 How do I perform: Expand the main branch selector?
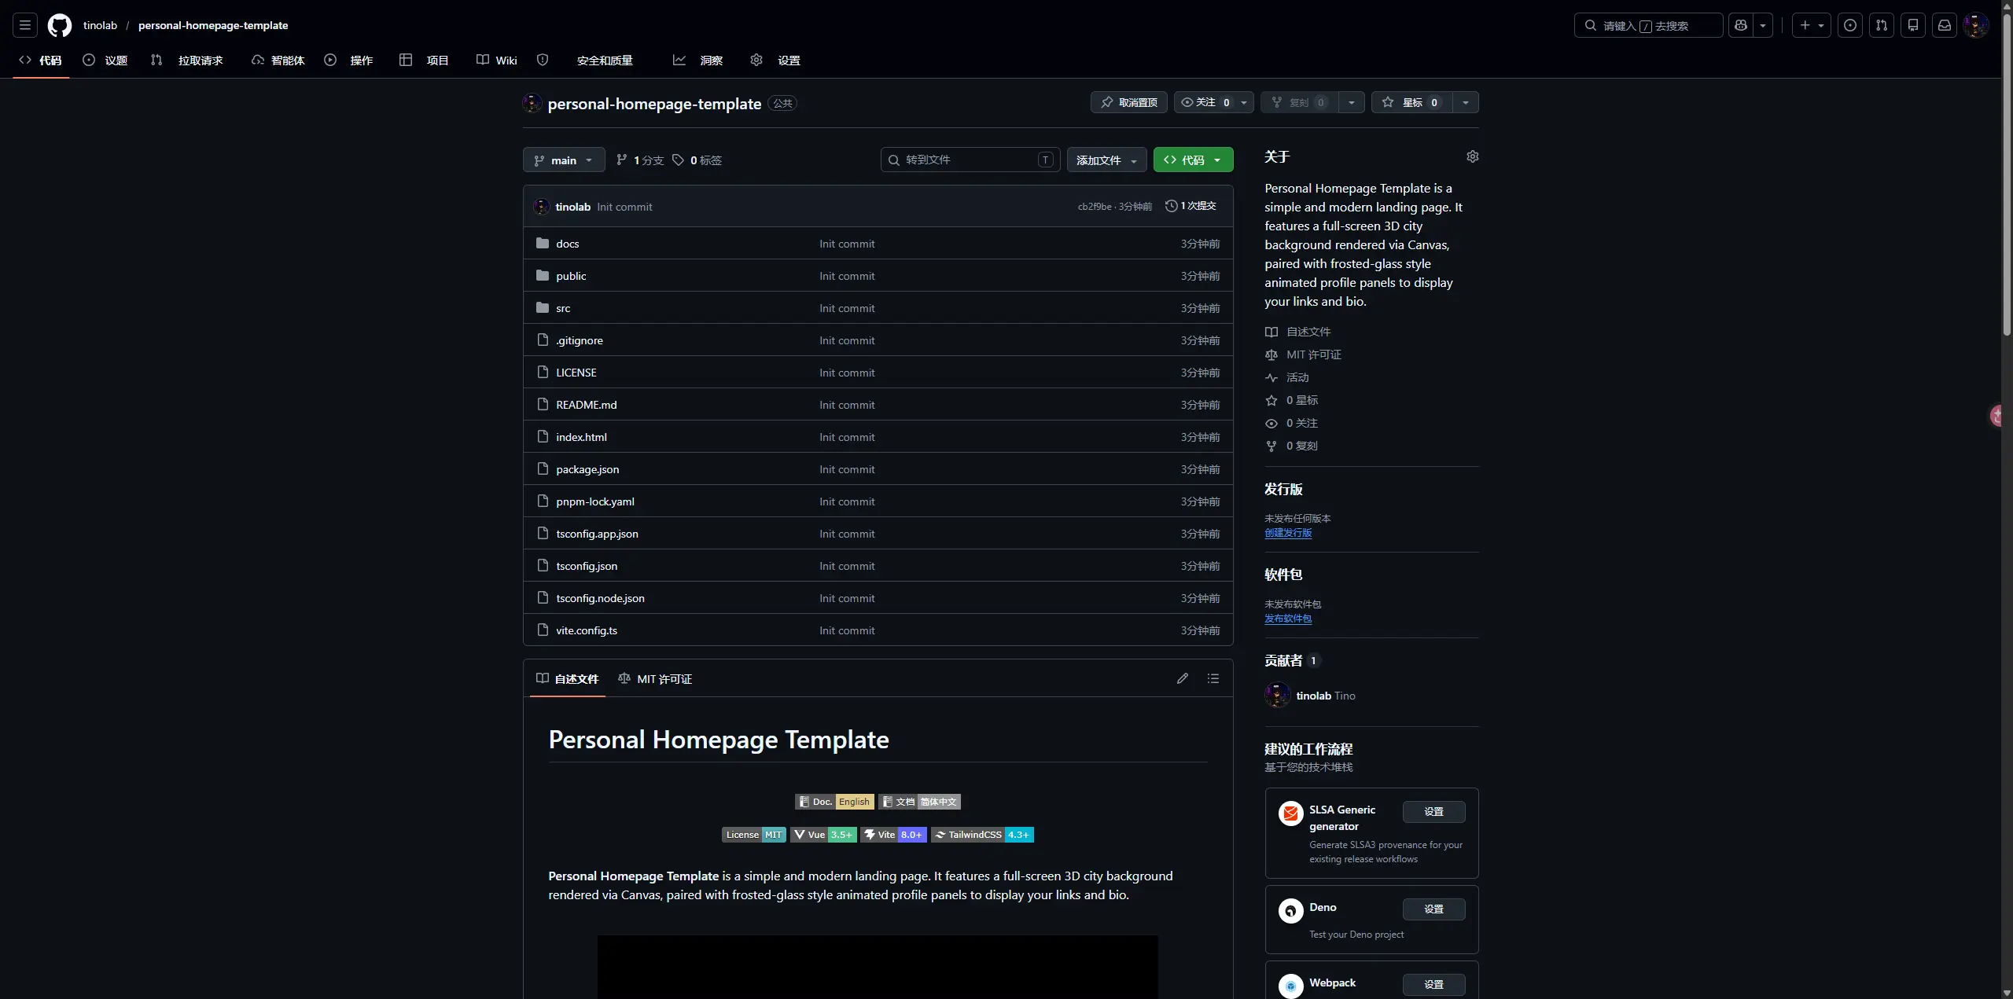(564, 160)
